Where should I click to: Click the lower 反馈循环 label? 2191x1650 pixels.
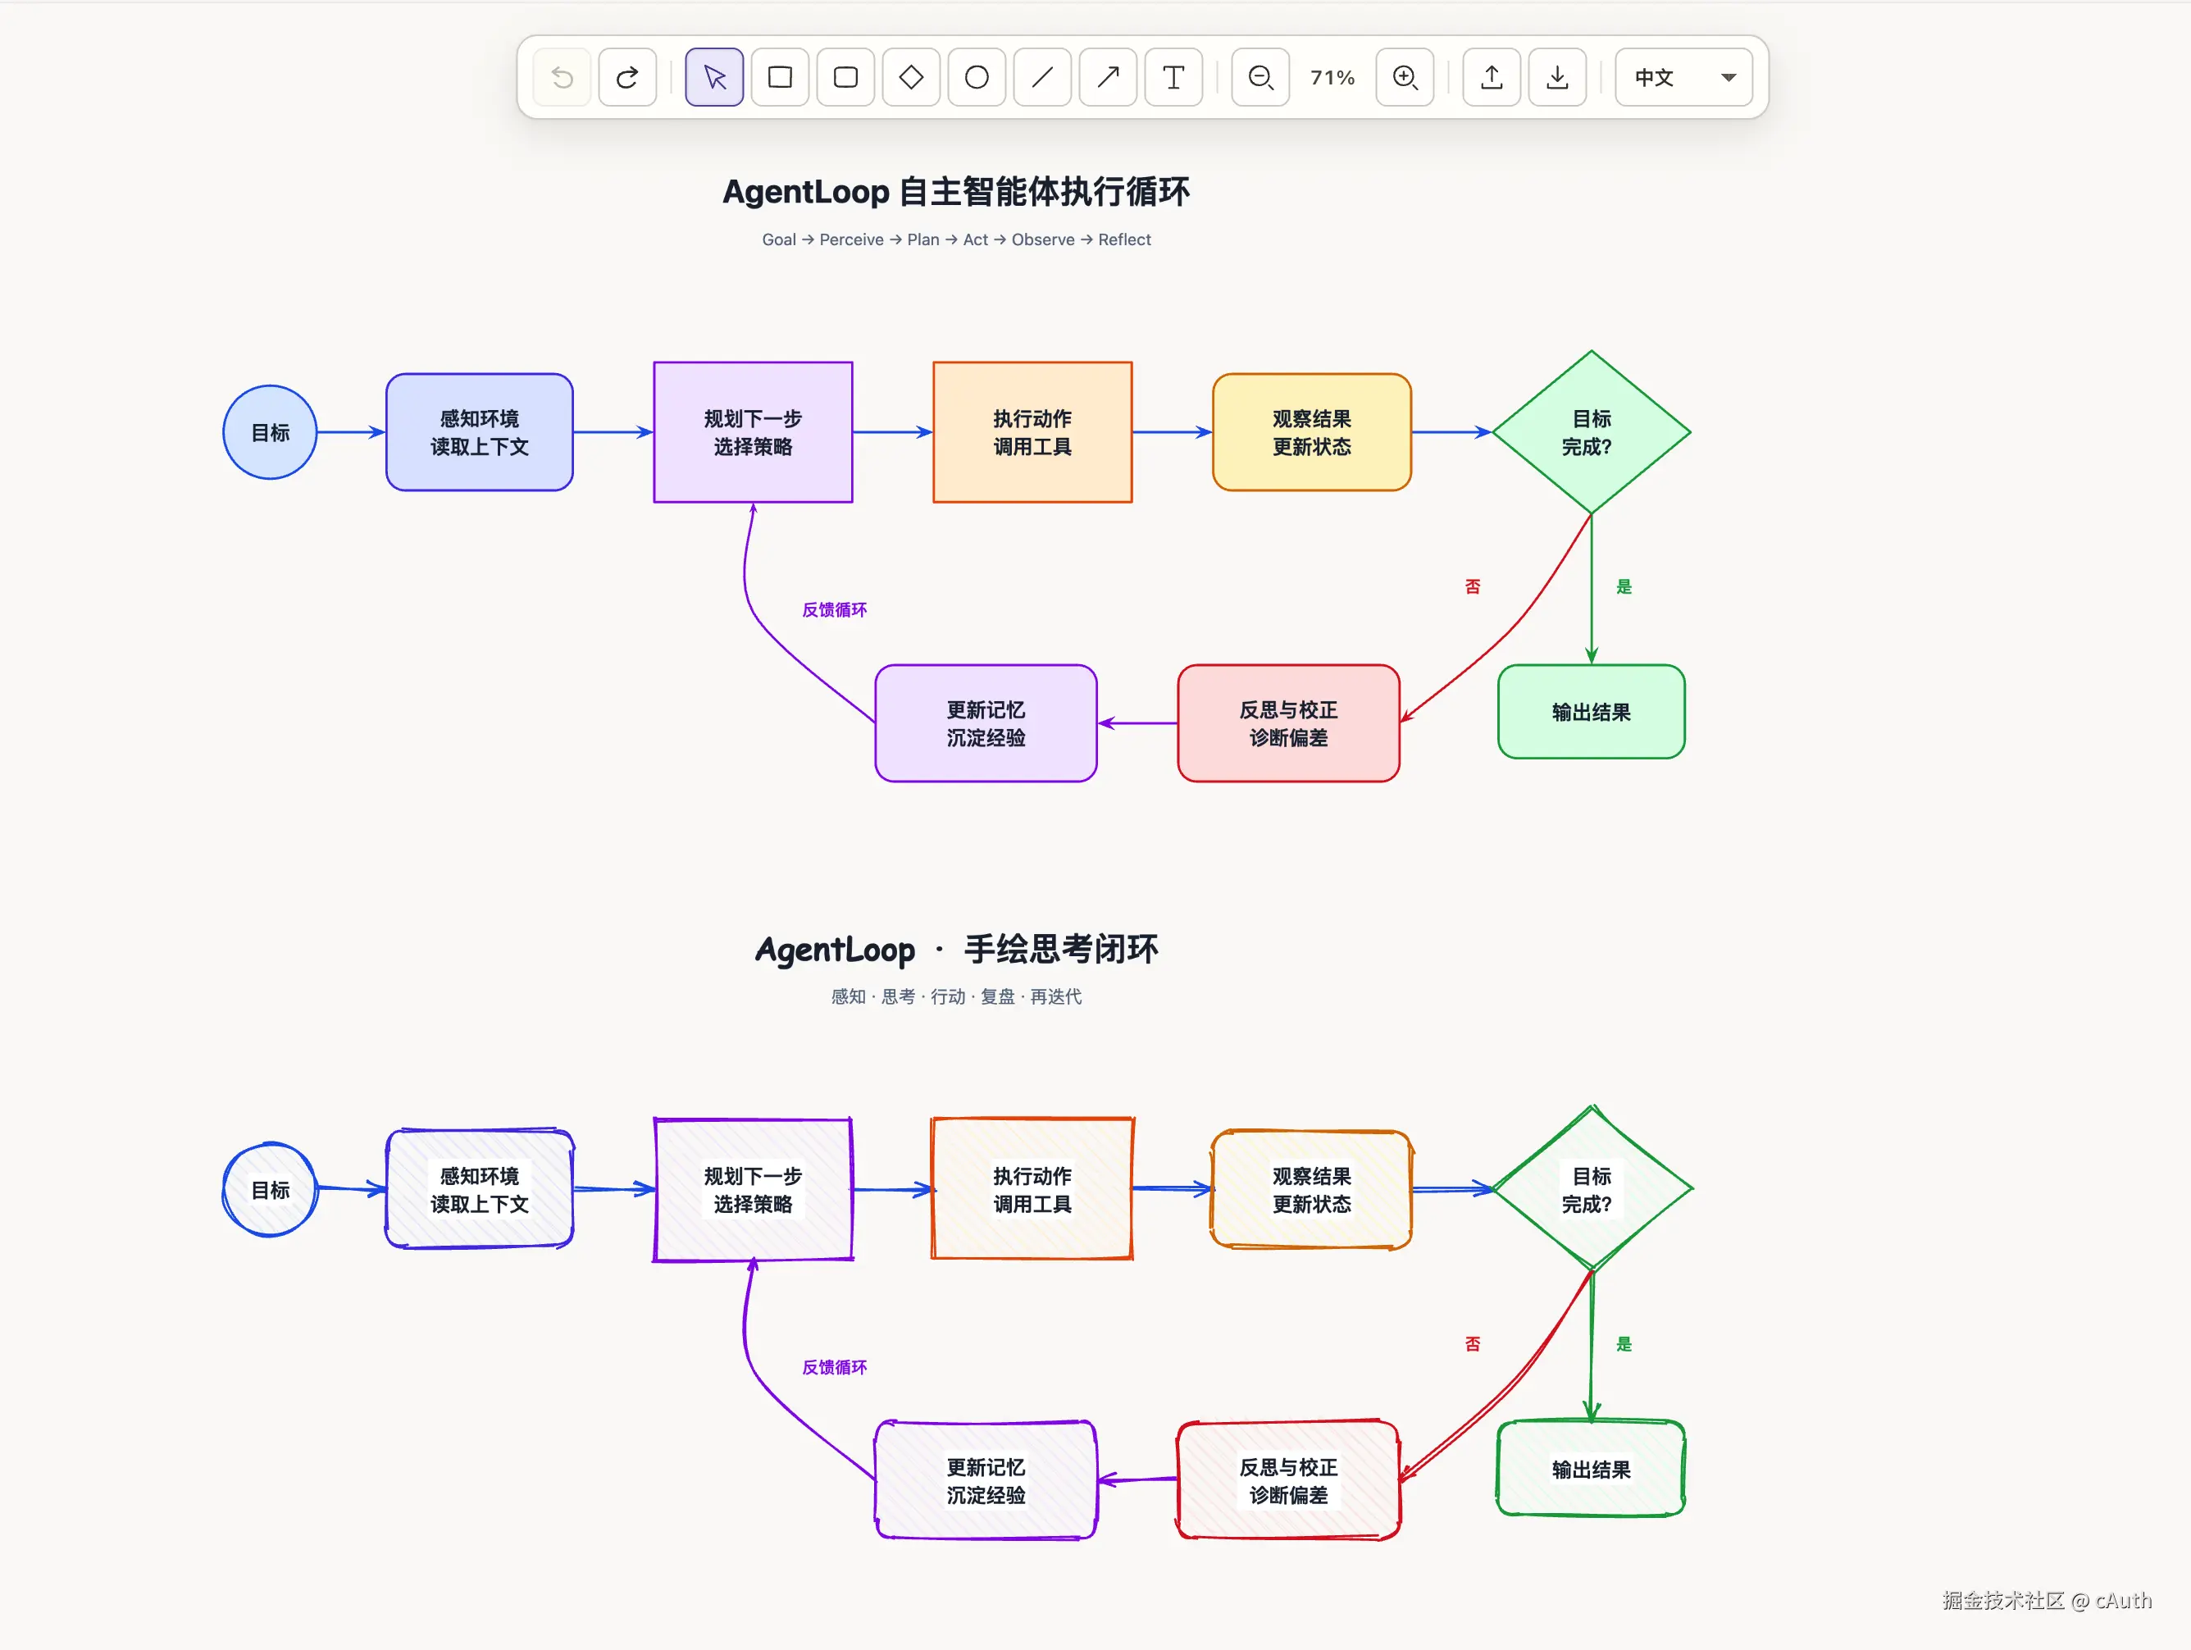pyautogui.click(x=834, y=1368)
